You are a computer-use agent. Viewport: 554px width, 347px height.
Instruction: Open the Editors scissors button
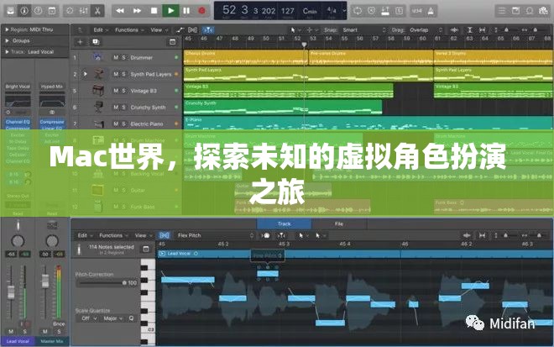[x=97, y=11]
